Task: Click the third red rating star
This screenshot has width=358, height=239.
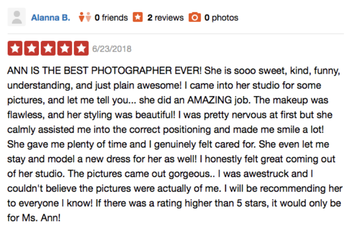Action: click(48, 48)
